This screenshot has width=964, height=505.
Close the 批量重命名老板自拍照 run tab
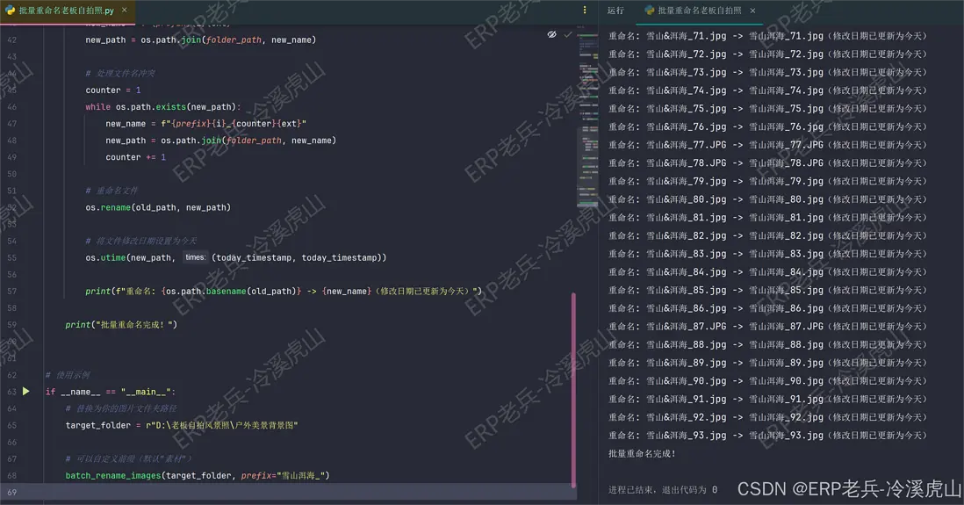pyautogui.click(x=752, y=11)
